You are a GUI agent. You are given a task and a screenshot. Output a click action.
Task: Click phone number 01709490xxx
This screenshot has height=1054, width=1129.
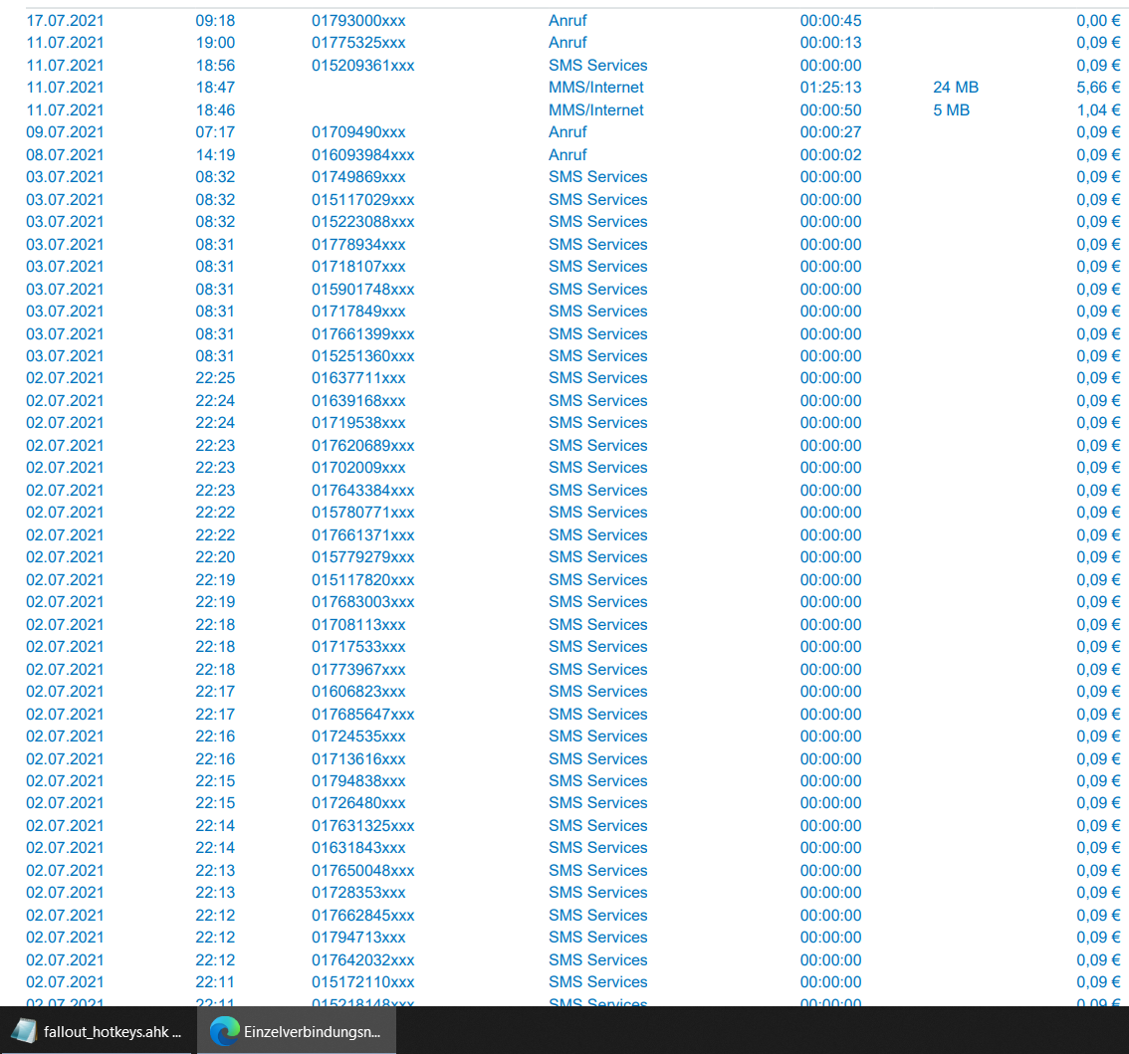(358, 131)
